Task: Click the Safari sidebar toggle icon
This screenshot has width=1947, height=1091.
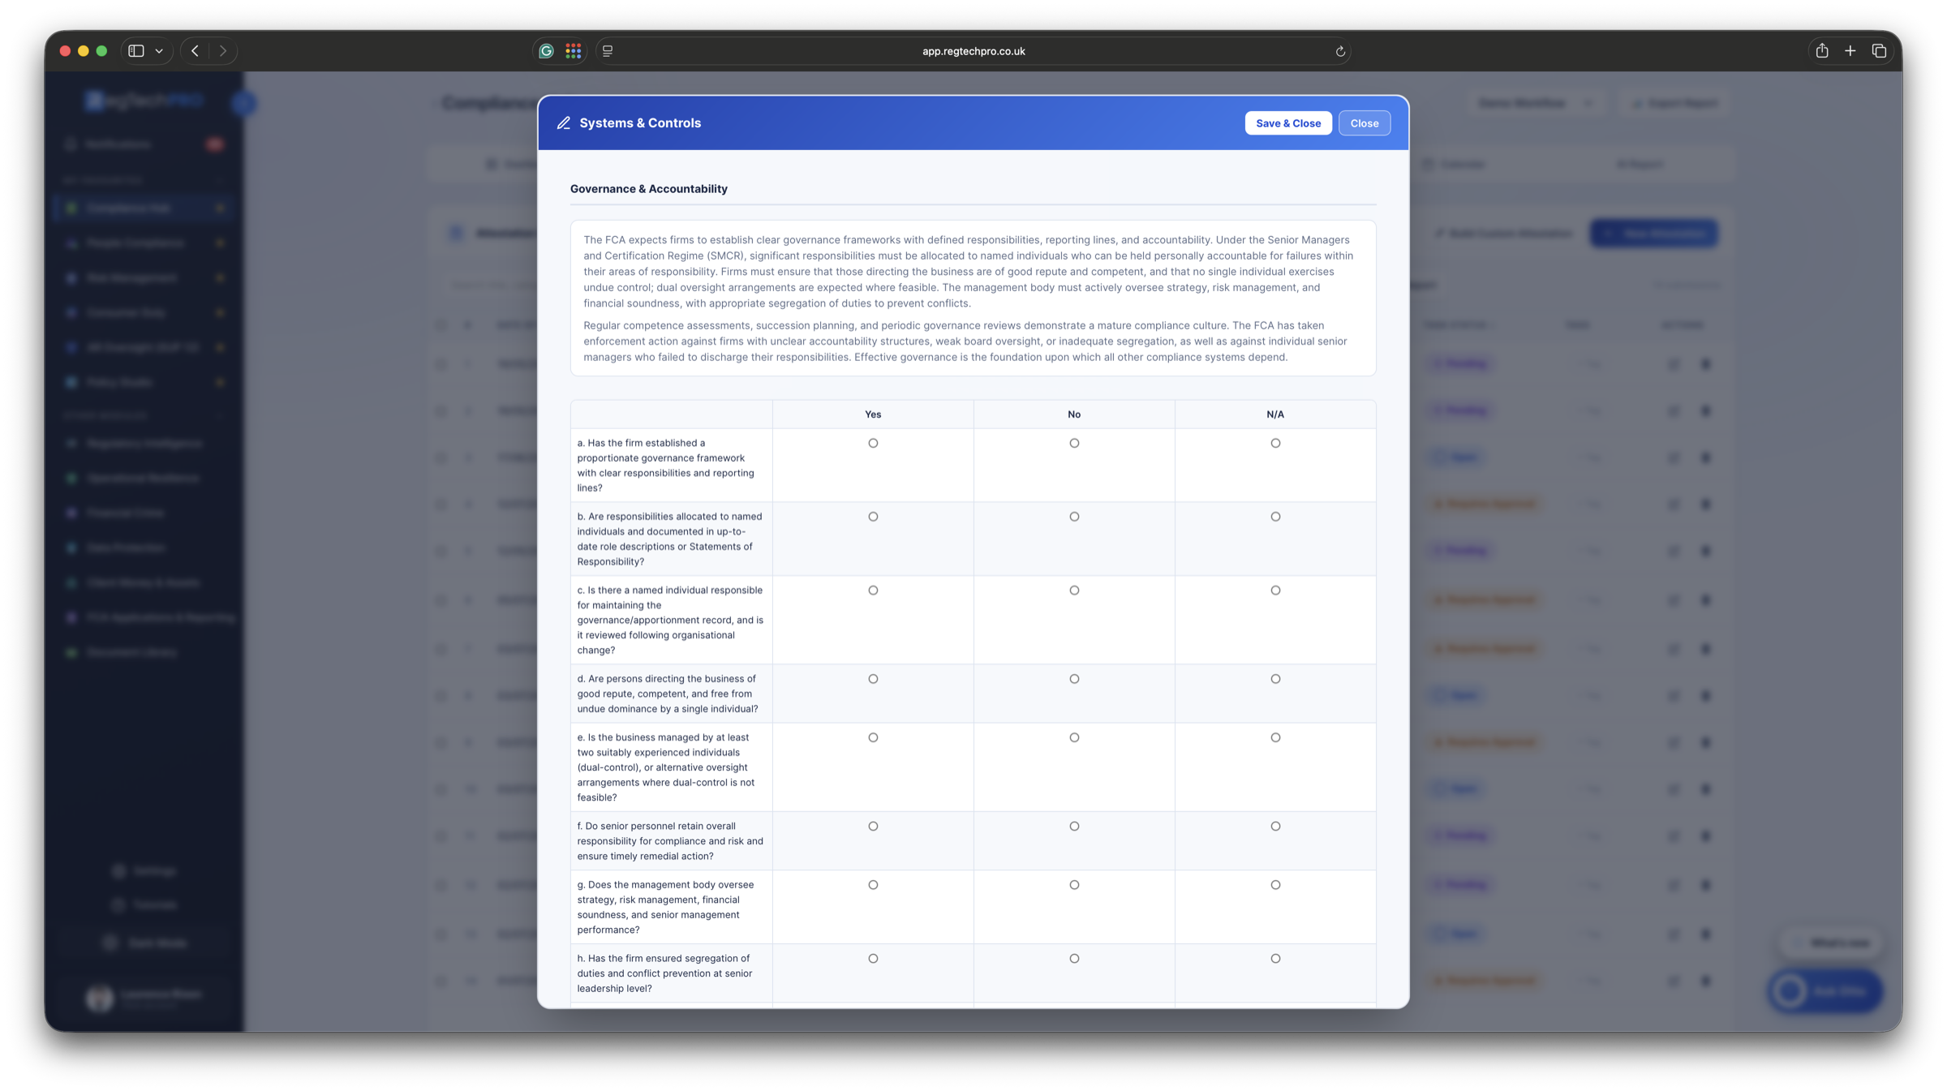Action: tap(136, 51)
